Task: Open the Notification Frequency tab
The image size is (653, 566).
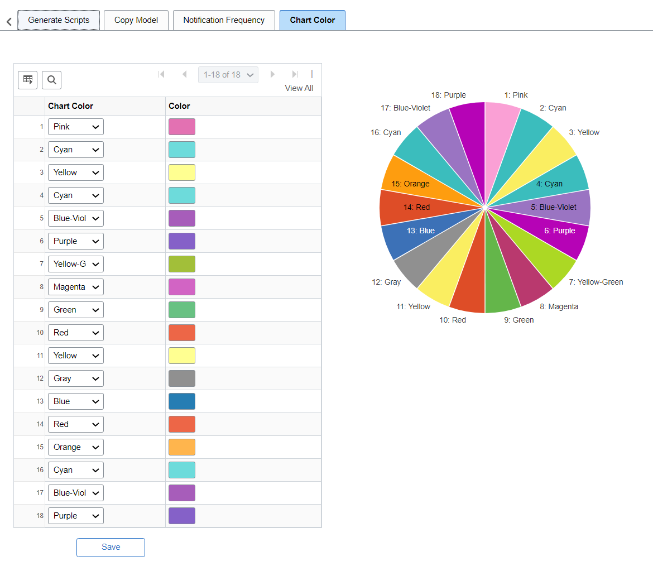Action: click(x=224, y=20)
